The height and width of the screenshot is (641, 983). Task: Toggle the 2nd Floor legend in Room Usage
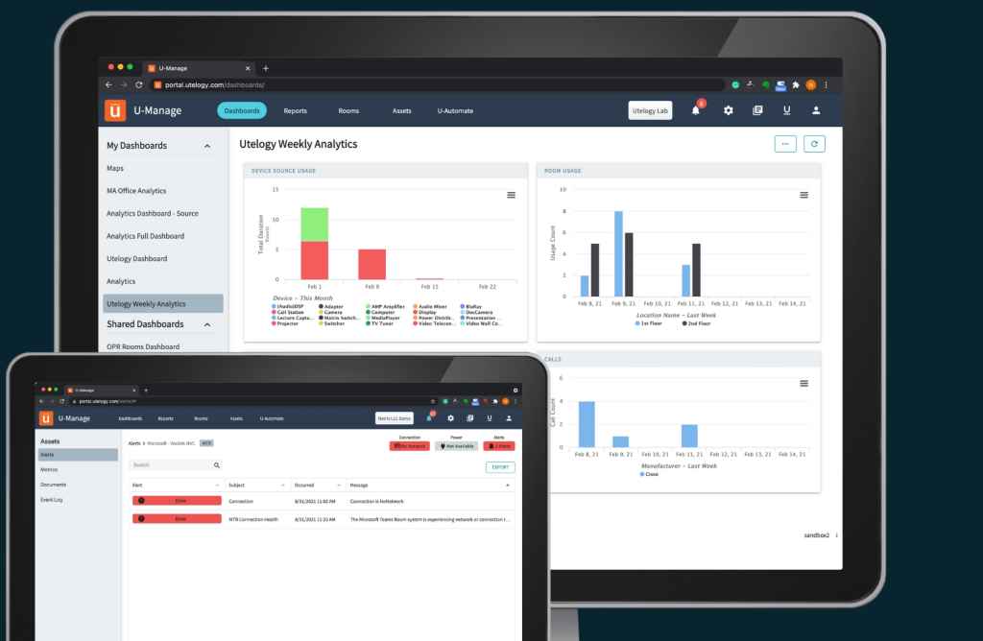point(697,323)
